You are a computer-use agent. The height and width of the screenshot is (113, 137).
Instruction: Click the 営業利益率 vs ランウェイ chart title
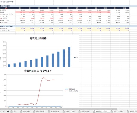tap(38, 71)
